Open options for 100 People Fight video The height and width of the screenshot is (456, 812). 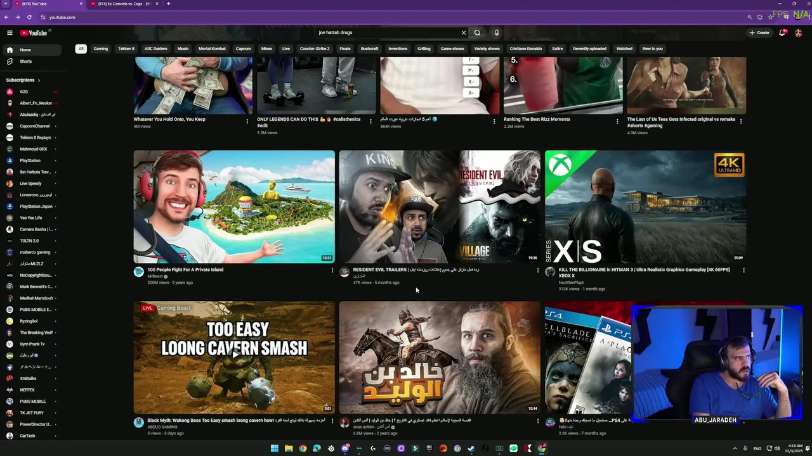pyautogui.click(x=332, y=270)
